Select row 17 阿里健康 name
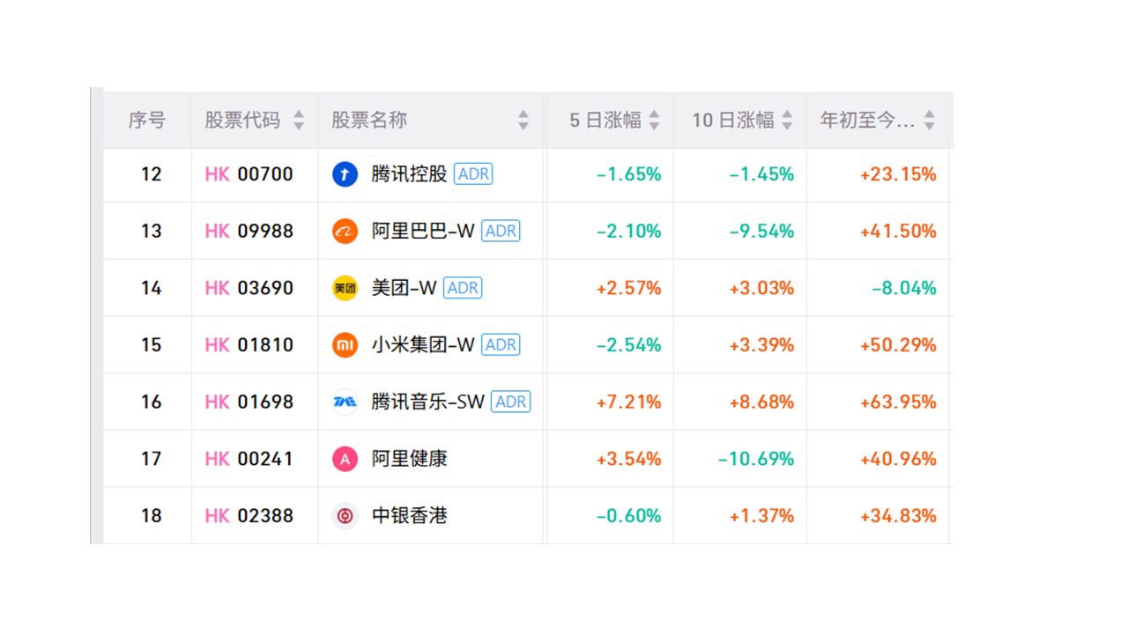Viewport: 1128px width, 634px height. 409,459
